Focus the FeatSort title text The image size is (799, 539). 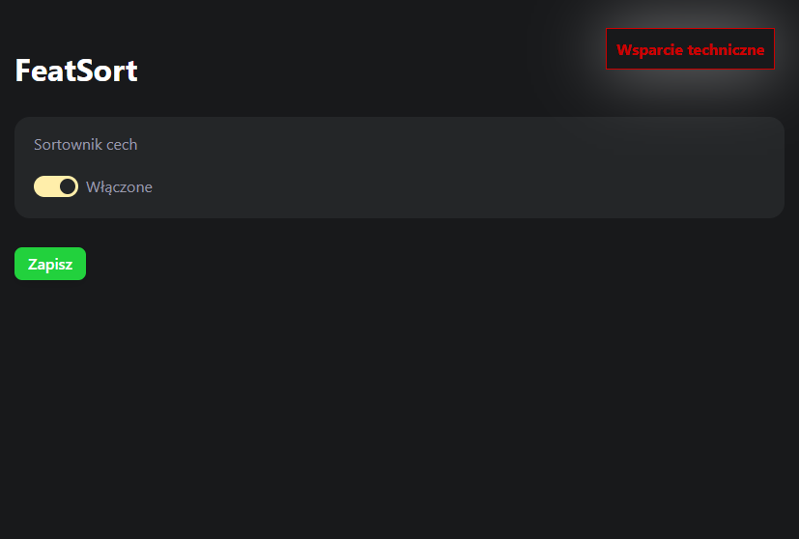pyautogui.click(x=76, y=71)
